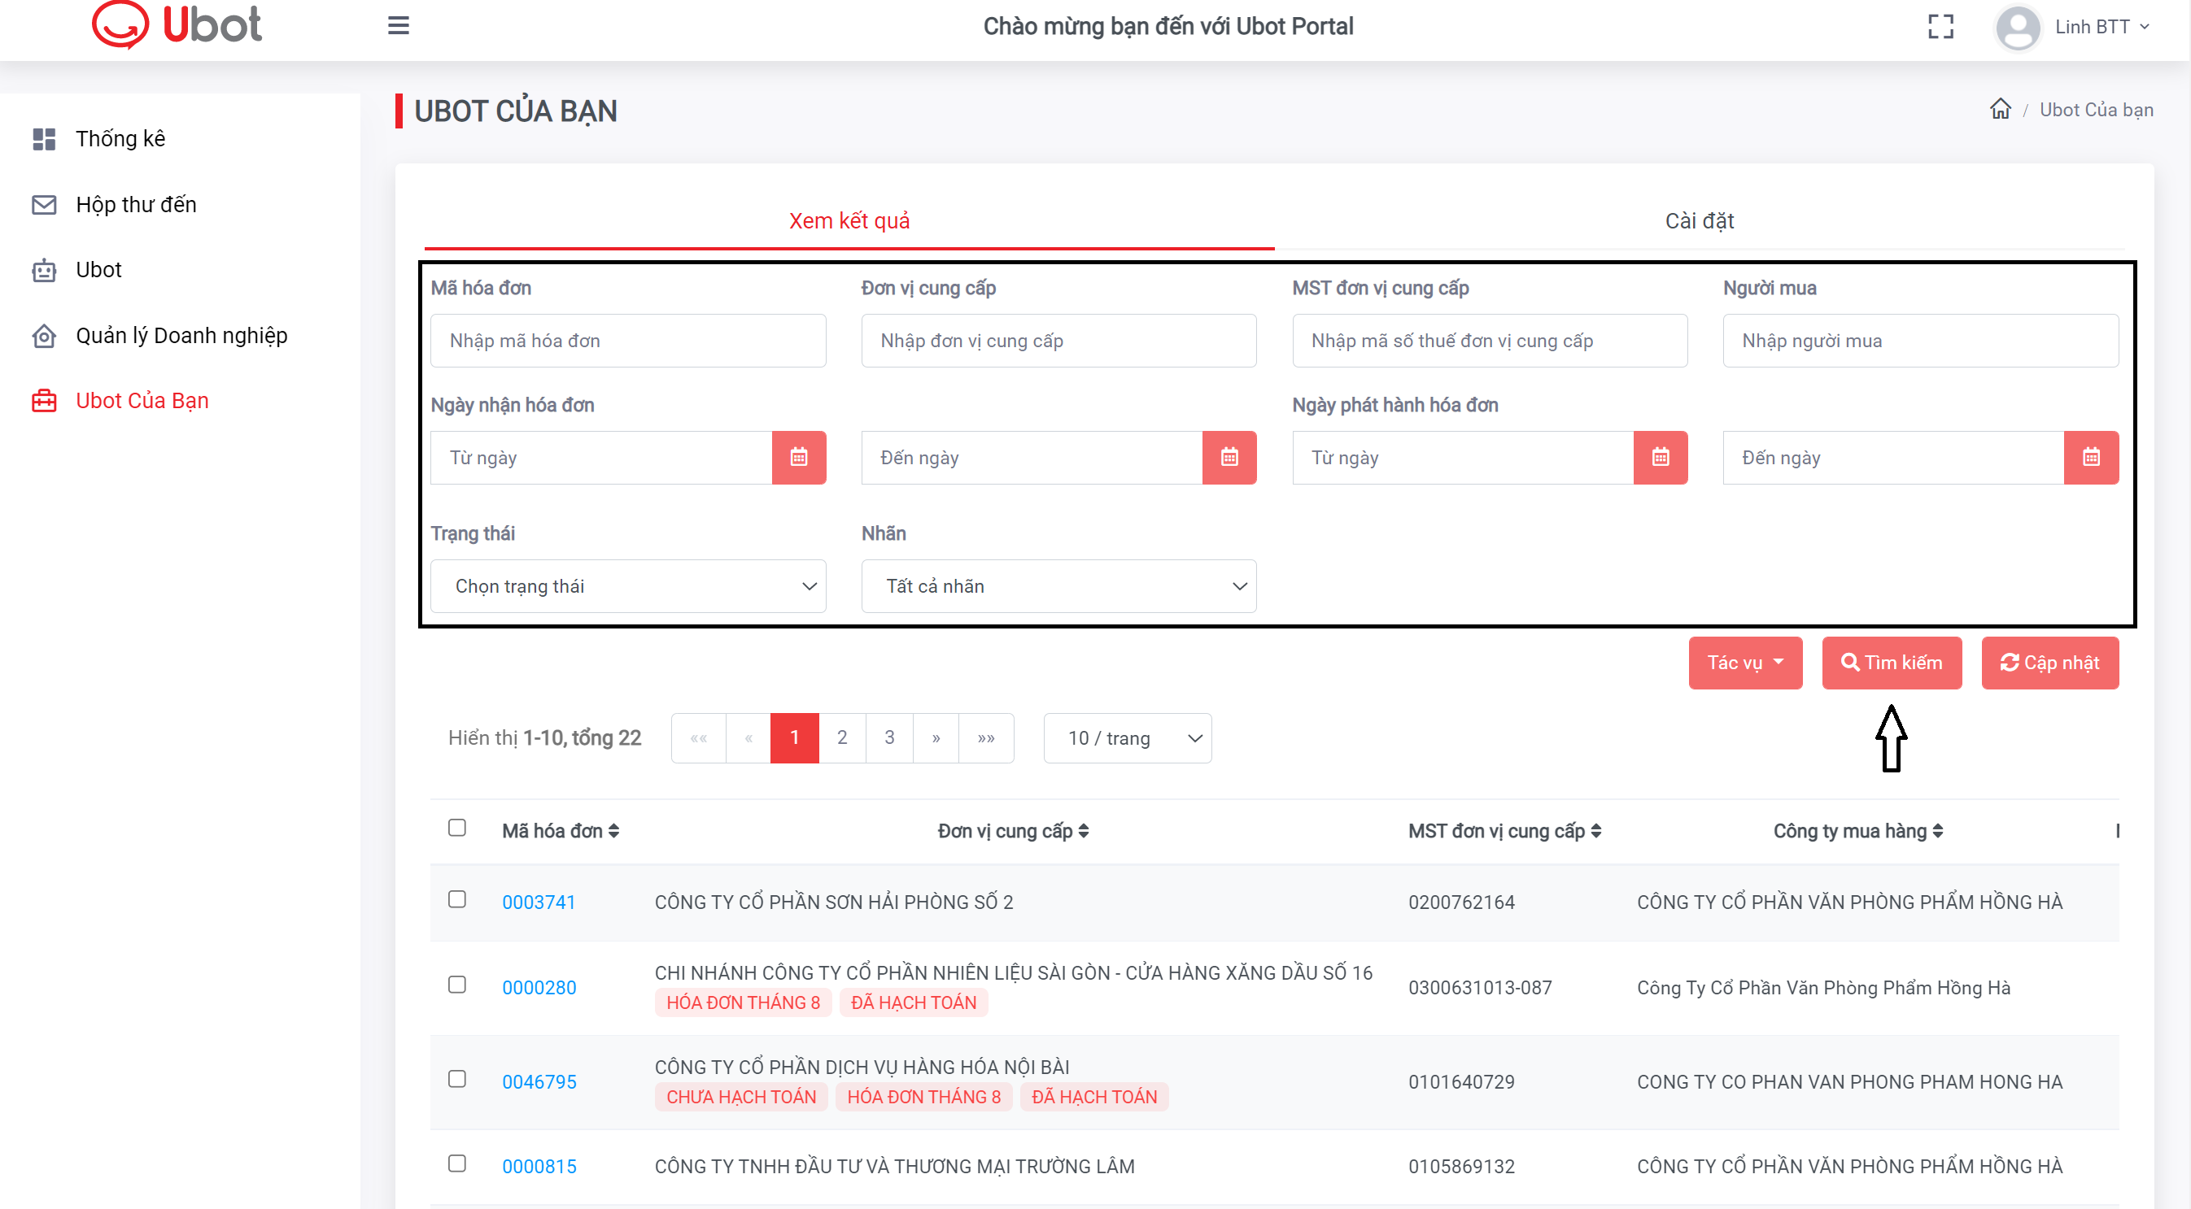This screenshot has height=1209, width=2191.
Task: Click Ubot Của bạn breadcrumb text
Action: (x=2096, y=110)
